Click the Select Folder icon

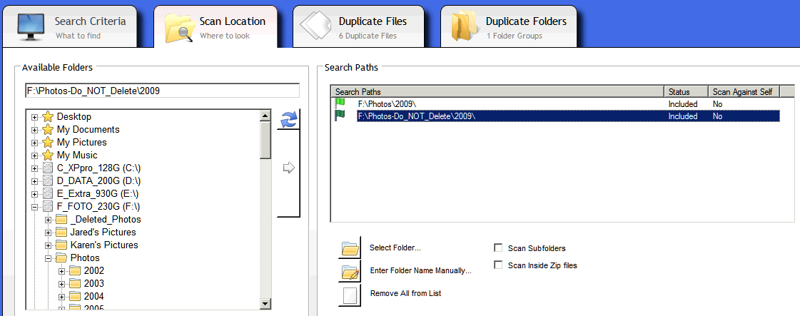click(350, 248)
